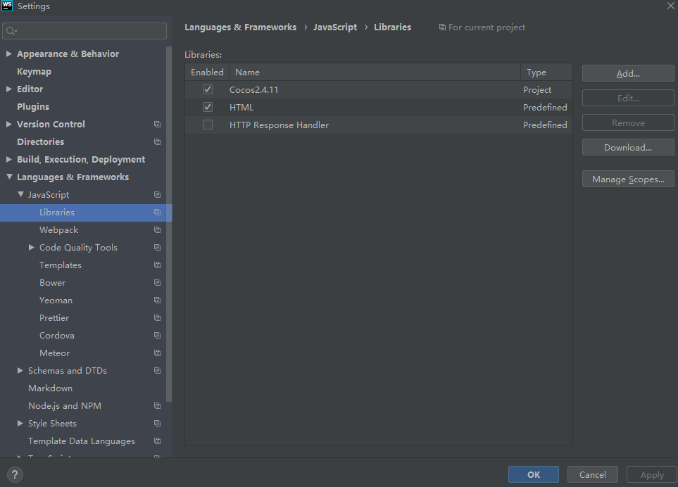Click project-scope icon beside Directories
The height and width of the screenshot is (487, 678).
tap(157, 142)
